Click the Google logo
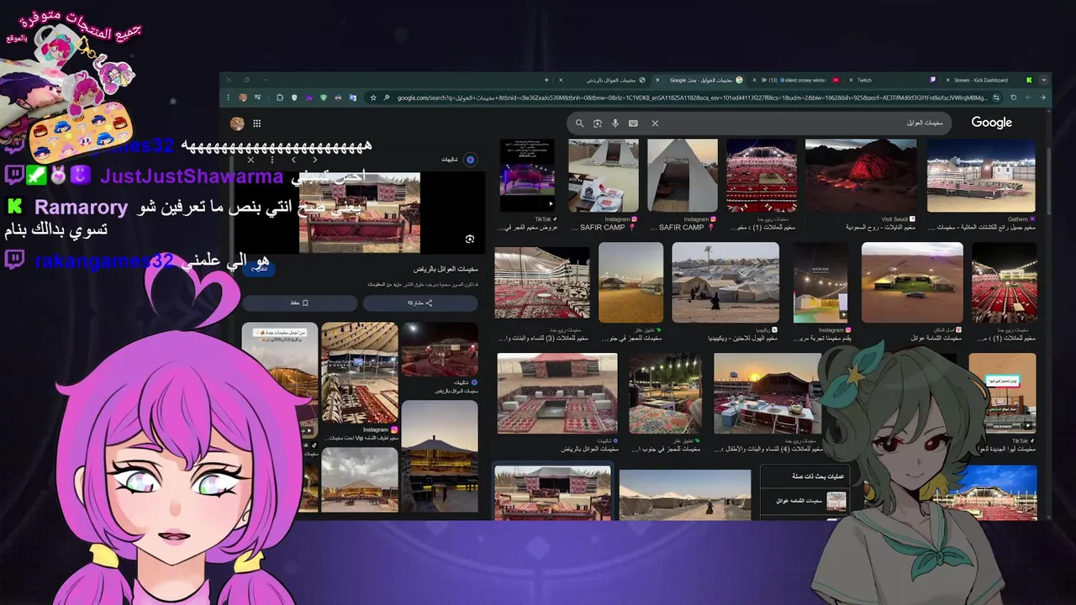 point(992,123)
